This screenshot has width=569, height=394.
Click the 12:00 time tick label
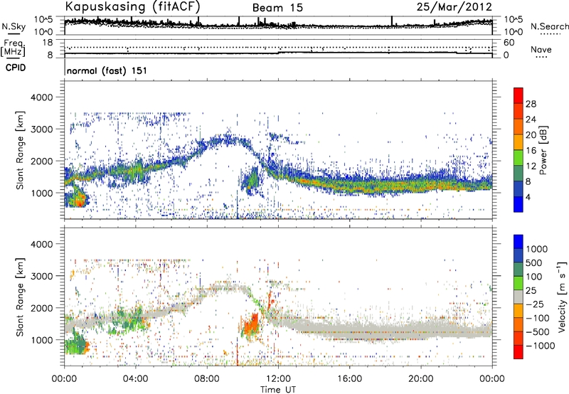(278, 379)
